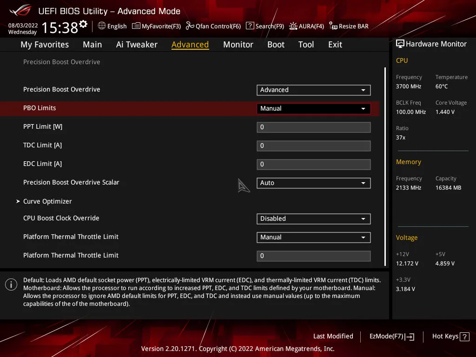This screenshot has width=476, height=357.
Task: Switch to Exit tab
Action: [335, 45]
